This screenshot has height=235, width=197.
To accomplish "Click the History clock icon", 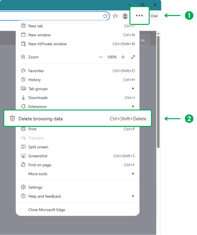I will pyautogui.click(x=23, y=79).
